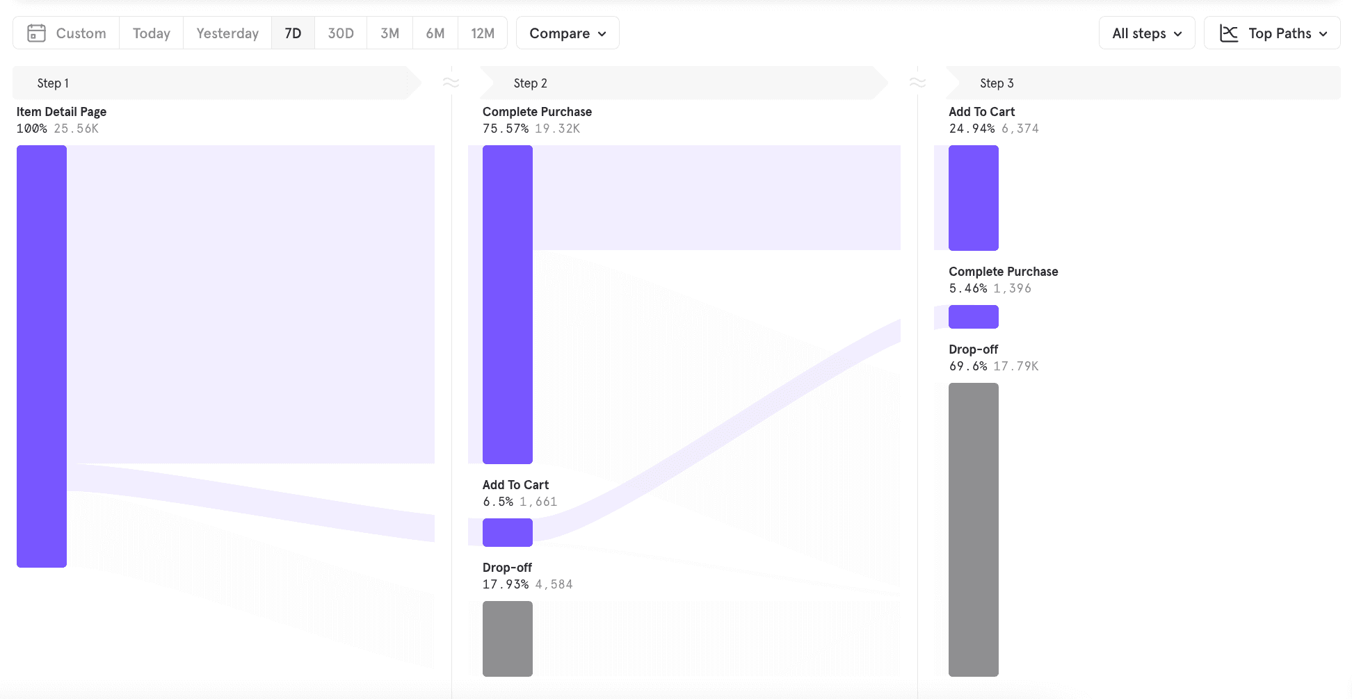The width and height of the screenshot is (1352, 699).
Task: Switch to the 30D time range
Action: 341,33
